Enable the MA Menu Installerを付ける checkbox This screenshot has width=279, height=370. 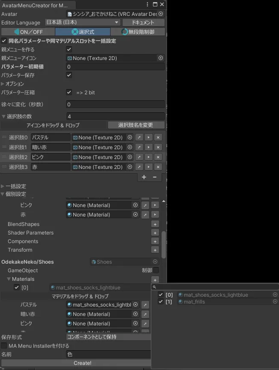pos(4,346)
